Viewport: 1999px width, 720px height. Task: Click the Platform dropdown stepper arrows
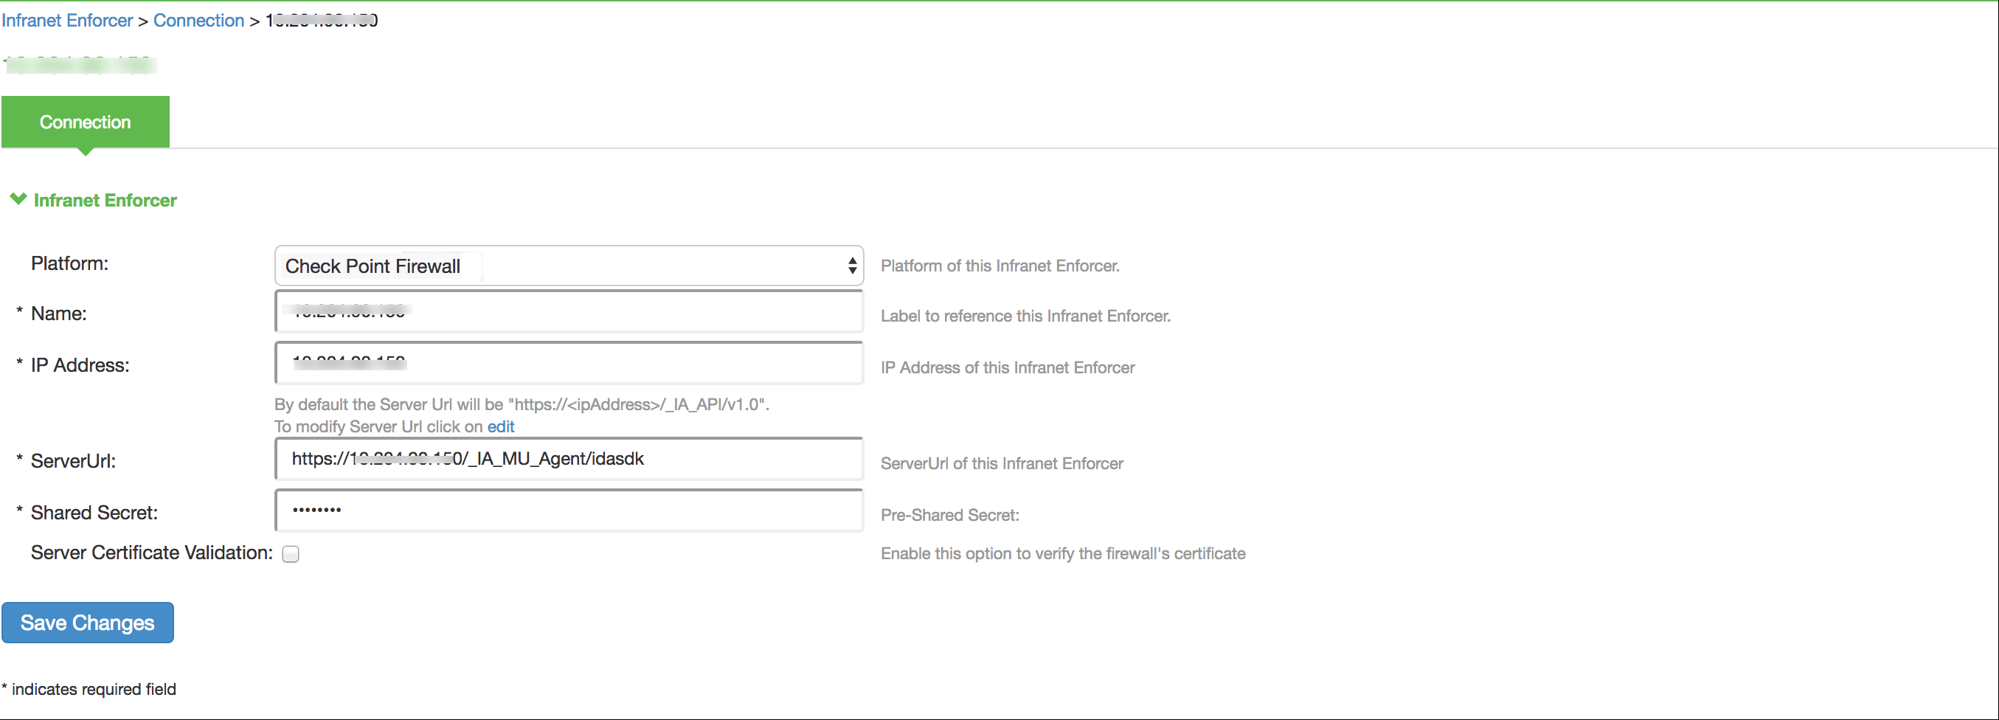(852, 265)
